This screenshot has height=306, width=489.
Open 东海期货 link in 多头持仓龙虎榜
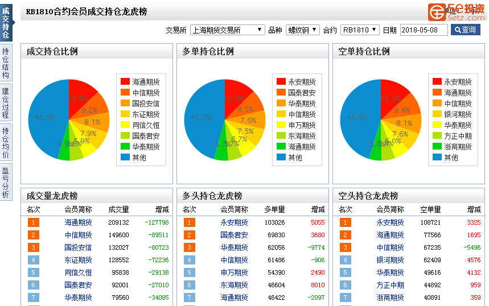click(234, 285)
